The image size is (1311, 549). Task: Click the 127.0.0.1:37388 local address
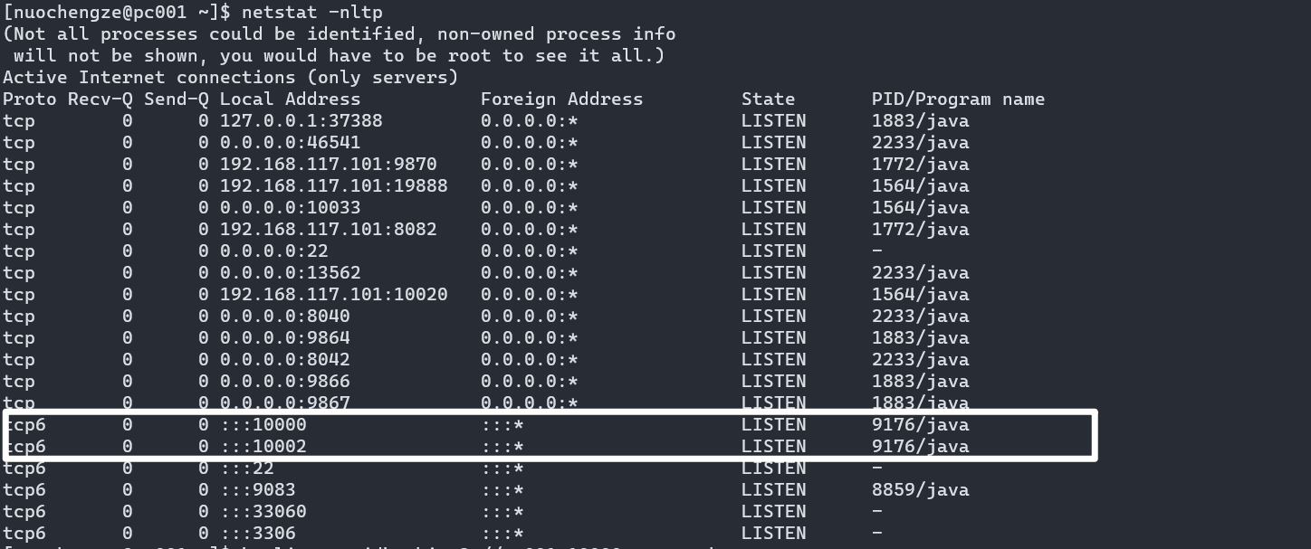coord(301,121)
